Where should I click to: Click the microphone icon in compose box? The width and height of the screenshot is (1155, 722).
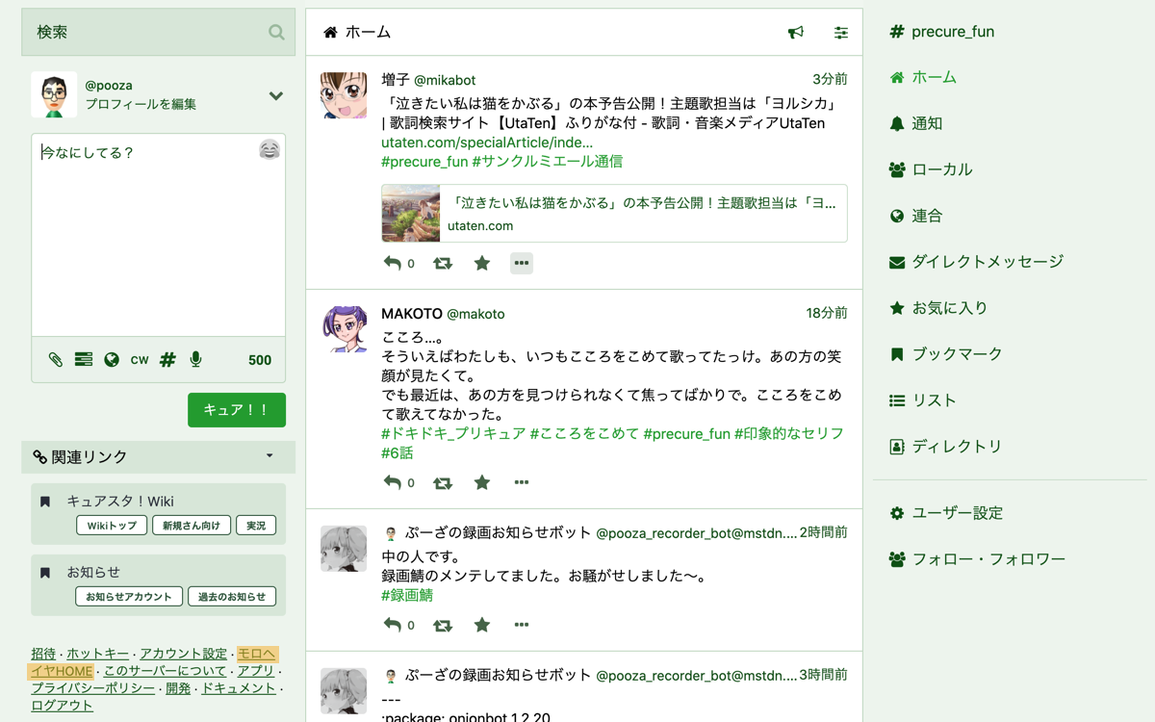[195, 360]
